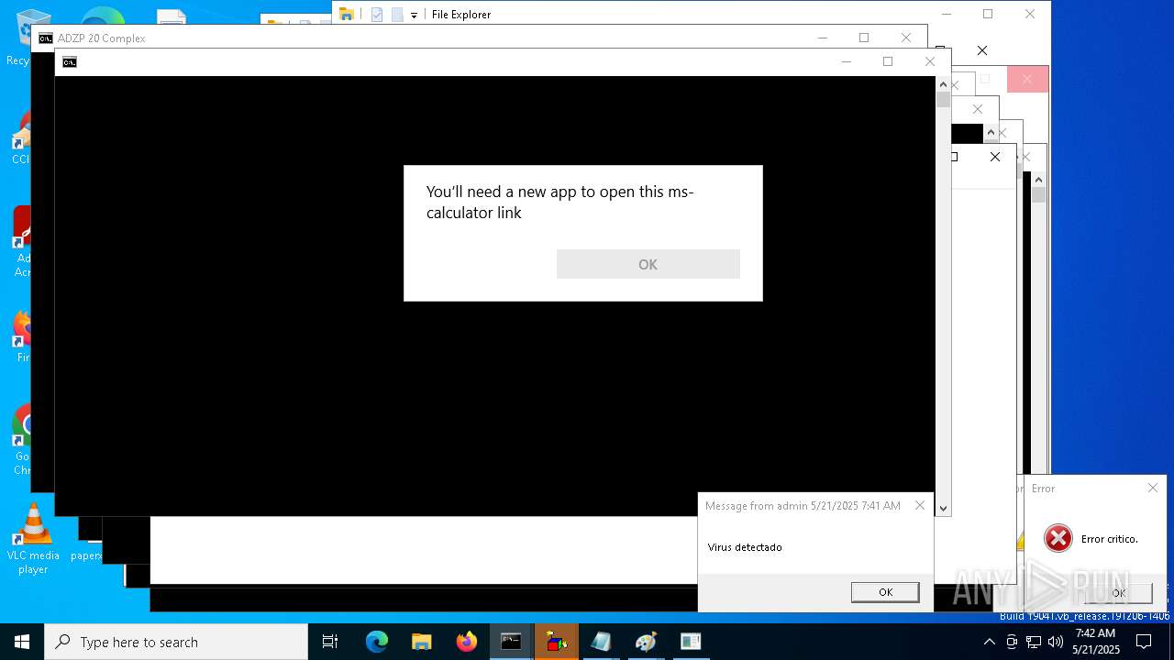This screenshot has width=1174, height=660.
Task: Show hidden system tray icons
Action: click(x=989, y=642)
